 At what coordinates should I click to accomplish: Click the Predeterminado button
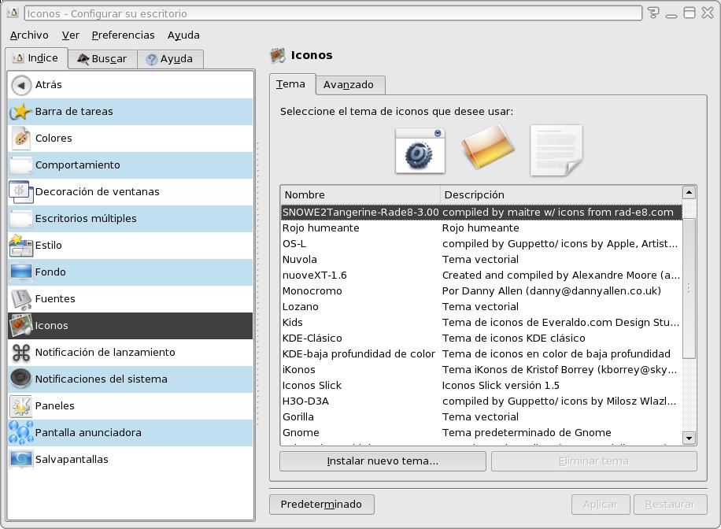coord(321,504)
